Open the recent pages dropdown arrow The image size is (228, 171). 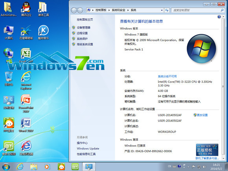(x=85, y=10)
